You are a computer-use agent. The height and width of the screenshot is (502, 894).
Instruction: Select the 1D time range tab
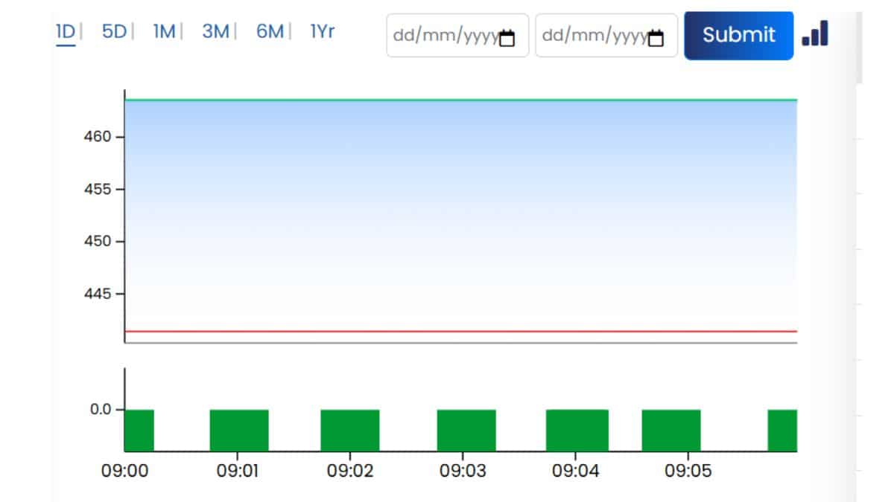point(66,32)
